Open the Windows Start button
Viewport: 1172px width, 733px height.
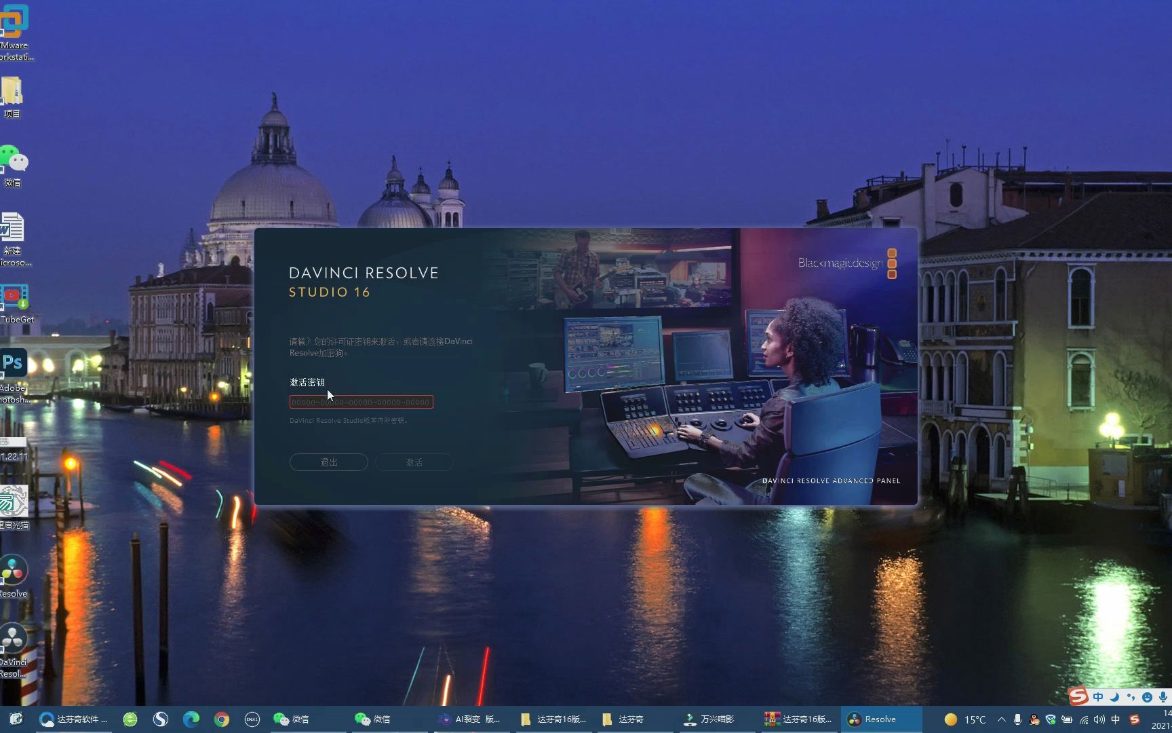click(x=16, y=719)
